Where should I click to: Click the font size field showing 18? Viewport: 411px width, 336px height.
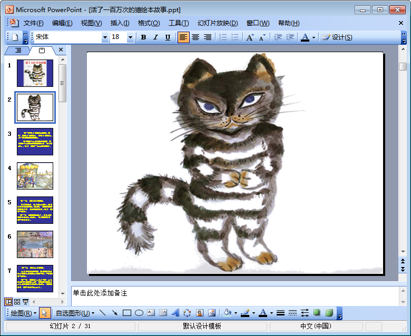tap(119, 37)
